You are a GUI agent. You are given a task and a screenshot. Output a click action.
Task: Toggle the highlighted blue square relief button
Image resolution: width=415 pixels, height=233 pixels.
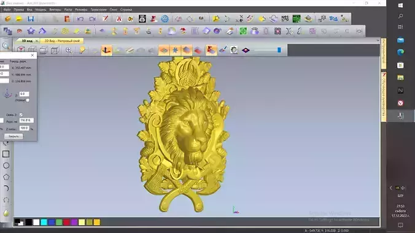click(x=187, y=50)
